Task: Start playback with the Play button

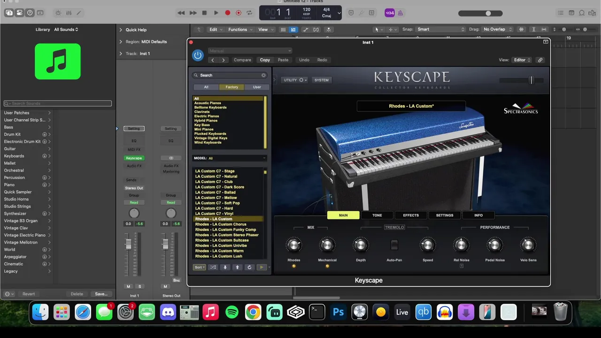Action: tap(216, 13)
